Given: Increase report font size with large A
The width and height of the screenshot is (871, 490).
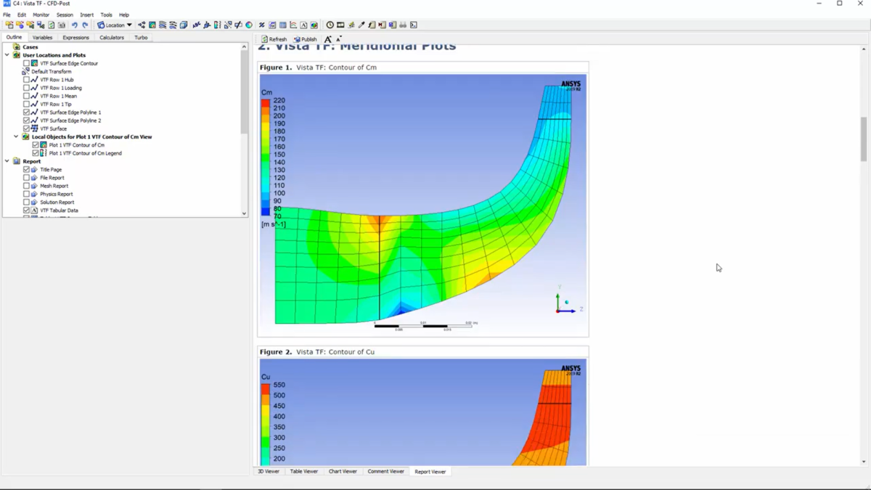Looking at the screenshot, I should (328, 39).
